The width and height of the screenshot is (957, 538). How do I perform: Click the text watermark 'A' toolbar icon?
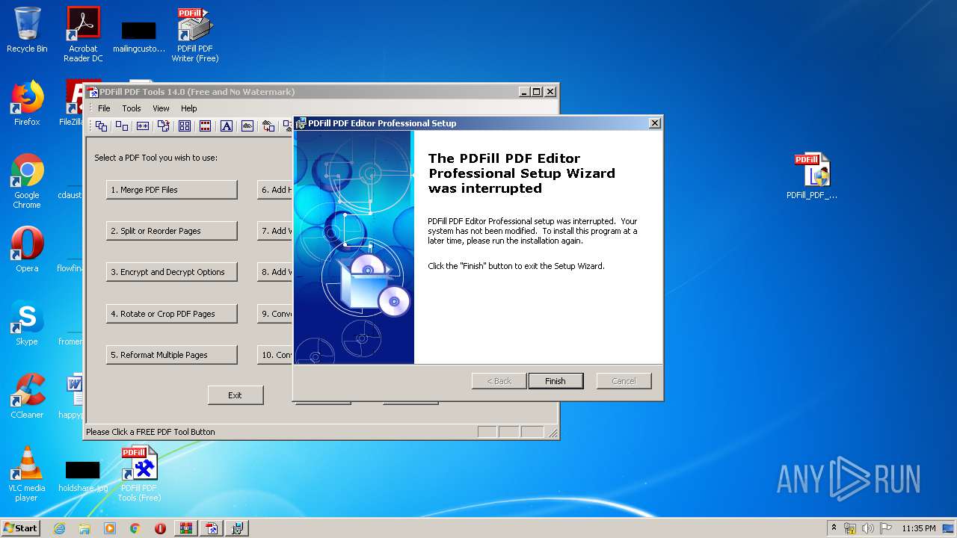tap(227, 126)
